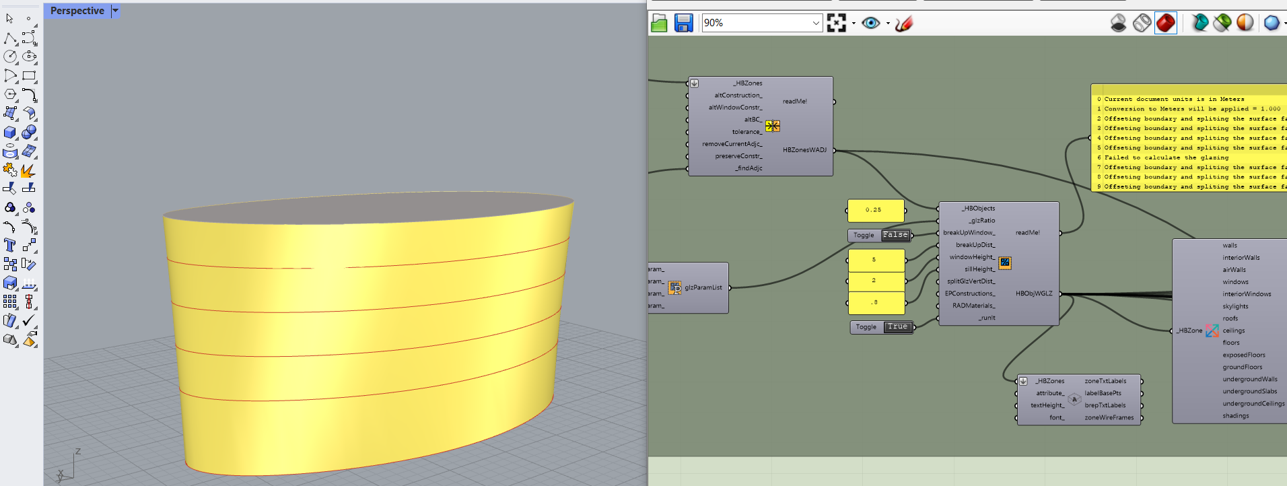Pick the Circle tool in Rhino

pyautogui.click(x=10, y=57)
